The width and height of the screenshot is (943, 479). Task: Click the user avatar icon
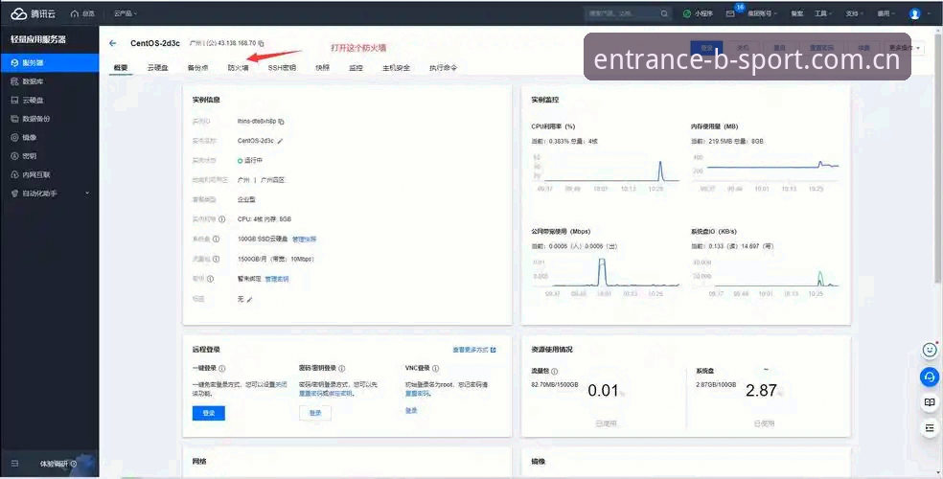pyautogui.click(x=914, y=13)
